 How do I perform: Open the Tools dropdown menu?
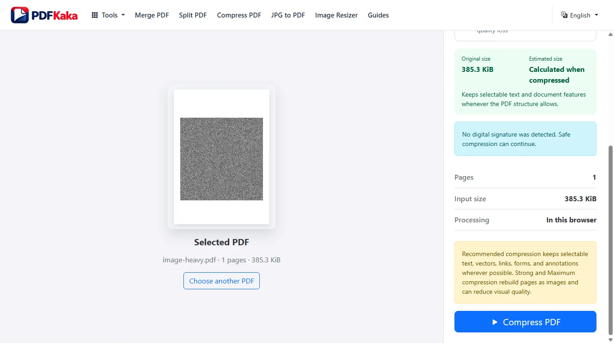108,15
